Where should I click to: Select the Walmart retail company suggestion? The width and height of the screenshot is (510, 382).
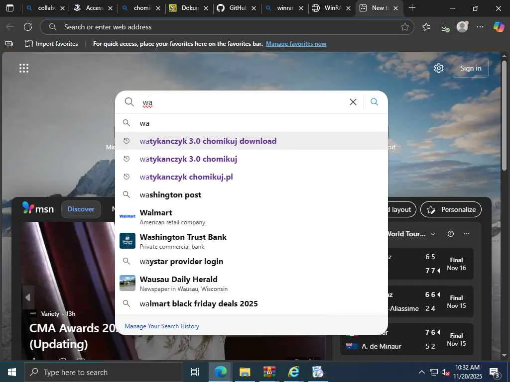click(x=252, y=217)
